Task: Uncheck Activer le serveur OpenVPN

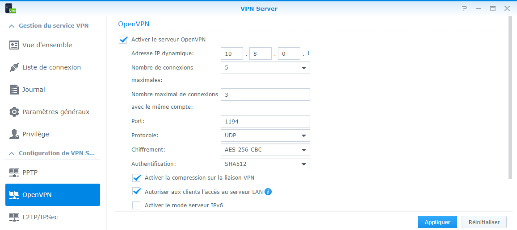Action: (123, 40)
